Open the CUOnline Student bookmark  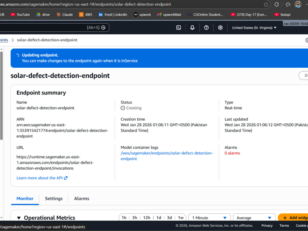tap(205, 14)
